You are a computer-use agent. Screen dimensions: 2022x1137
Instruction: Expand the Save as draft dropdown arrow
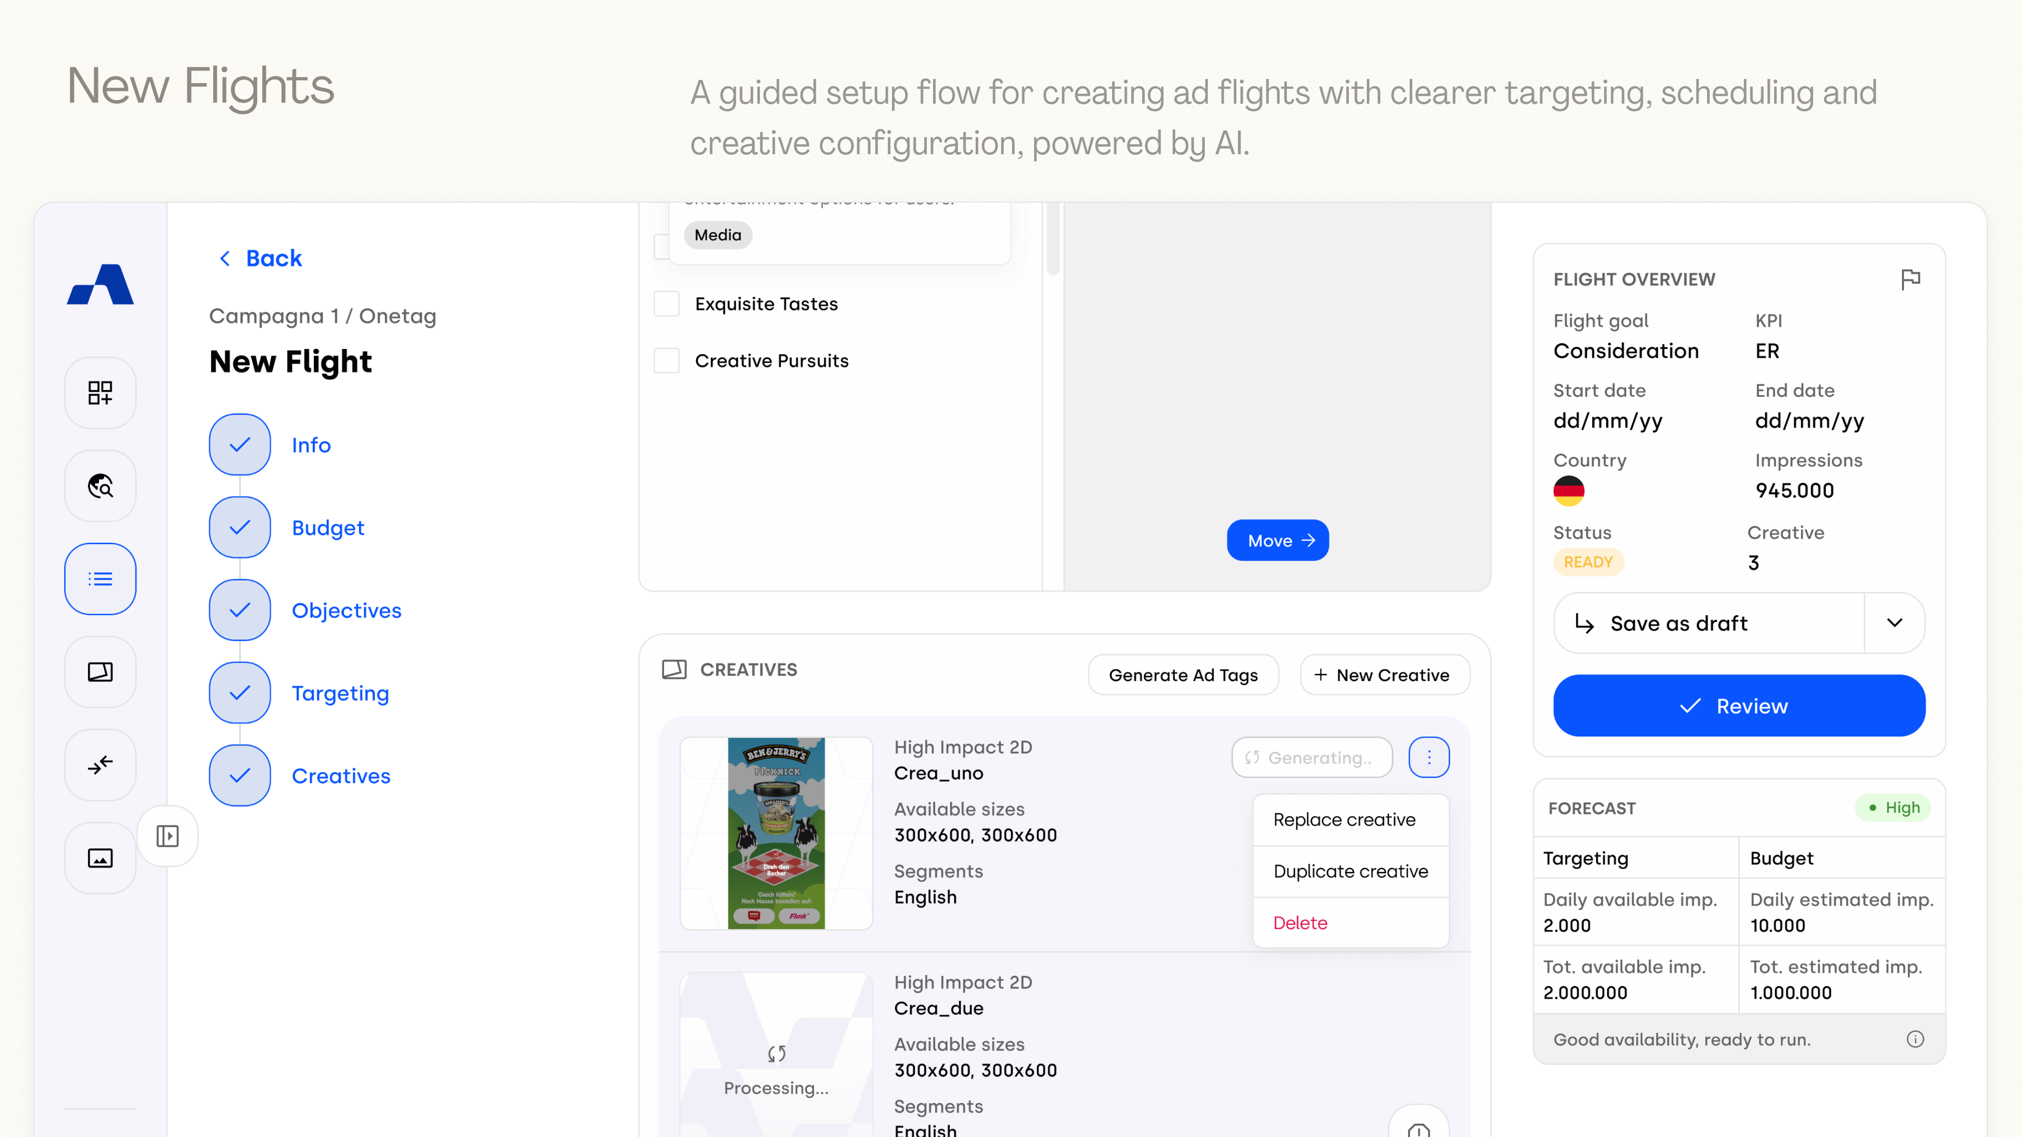pos(1895,623)
